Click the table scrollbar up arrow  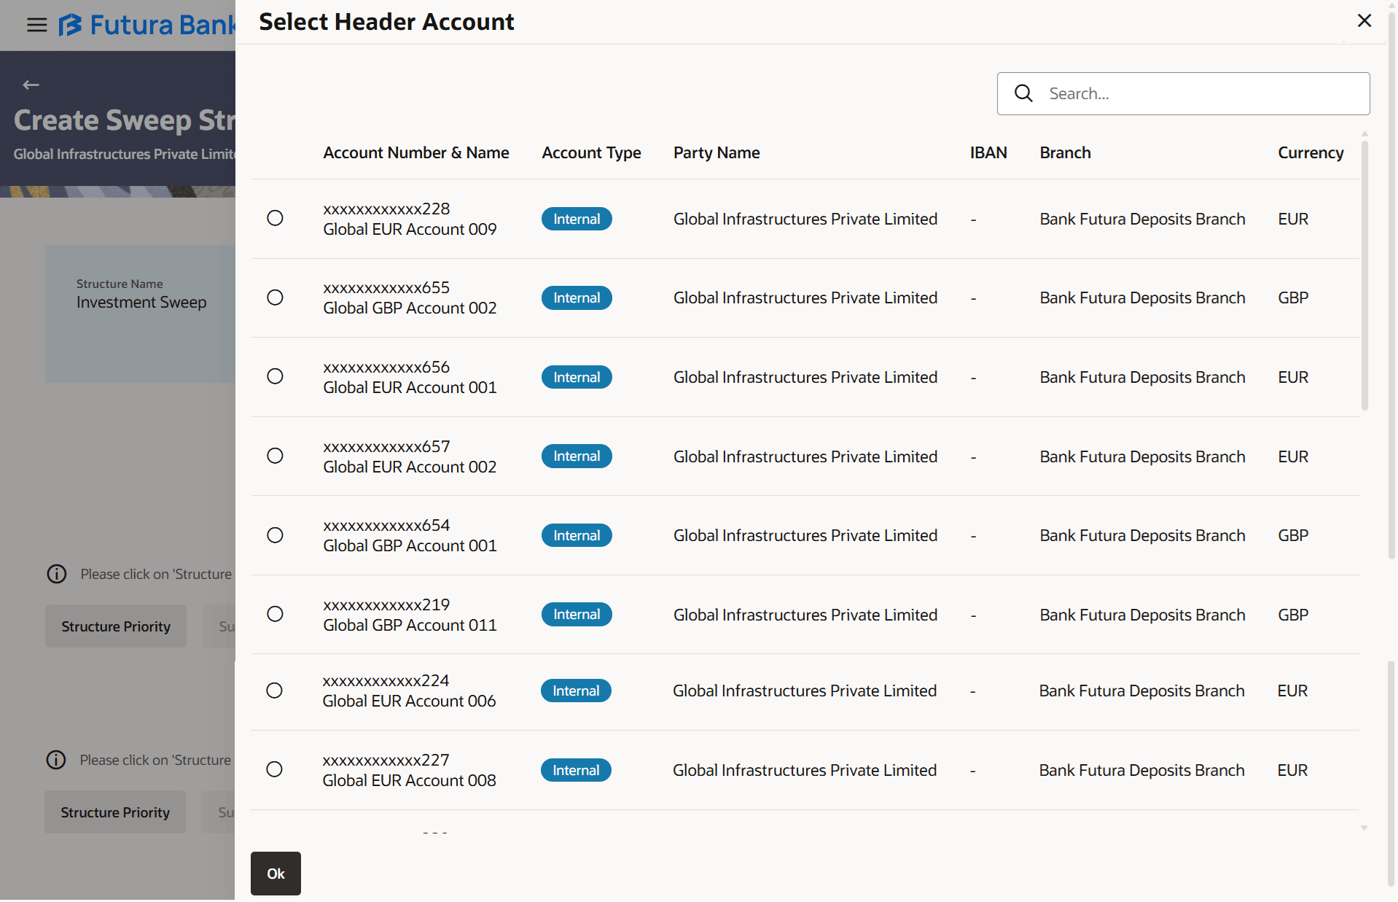click(1364, 134)
